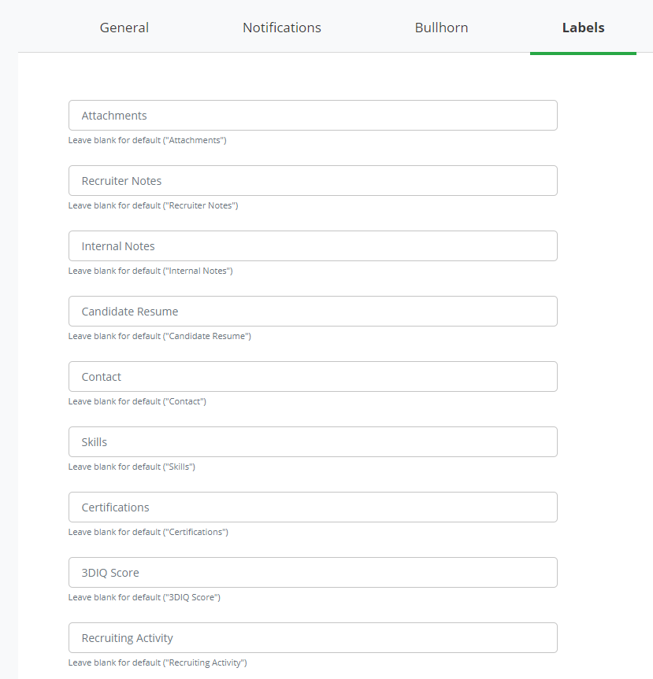
Task: Focus the Skills input box
Action: (x=313, y=441)
